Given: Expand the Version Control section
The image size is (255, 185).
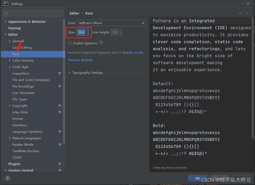Looking at the screenshot, I should (x=5, y=170).
